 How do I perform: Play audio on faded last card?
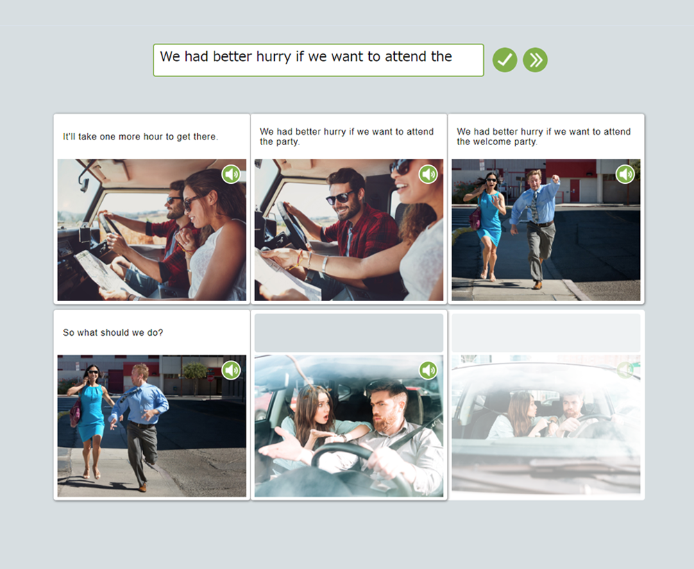[x=625, y=371]
